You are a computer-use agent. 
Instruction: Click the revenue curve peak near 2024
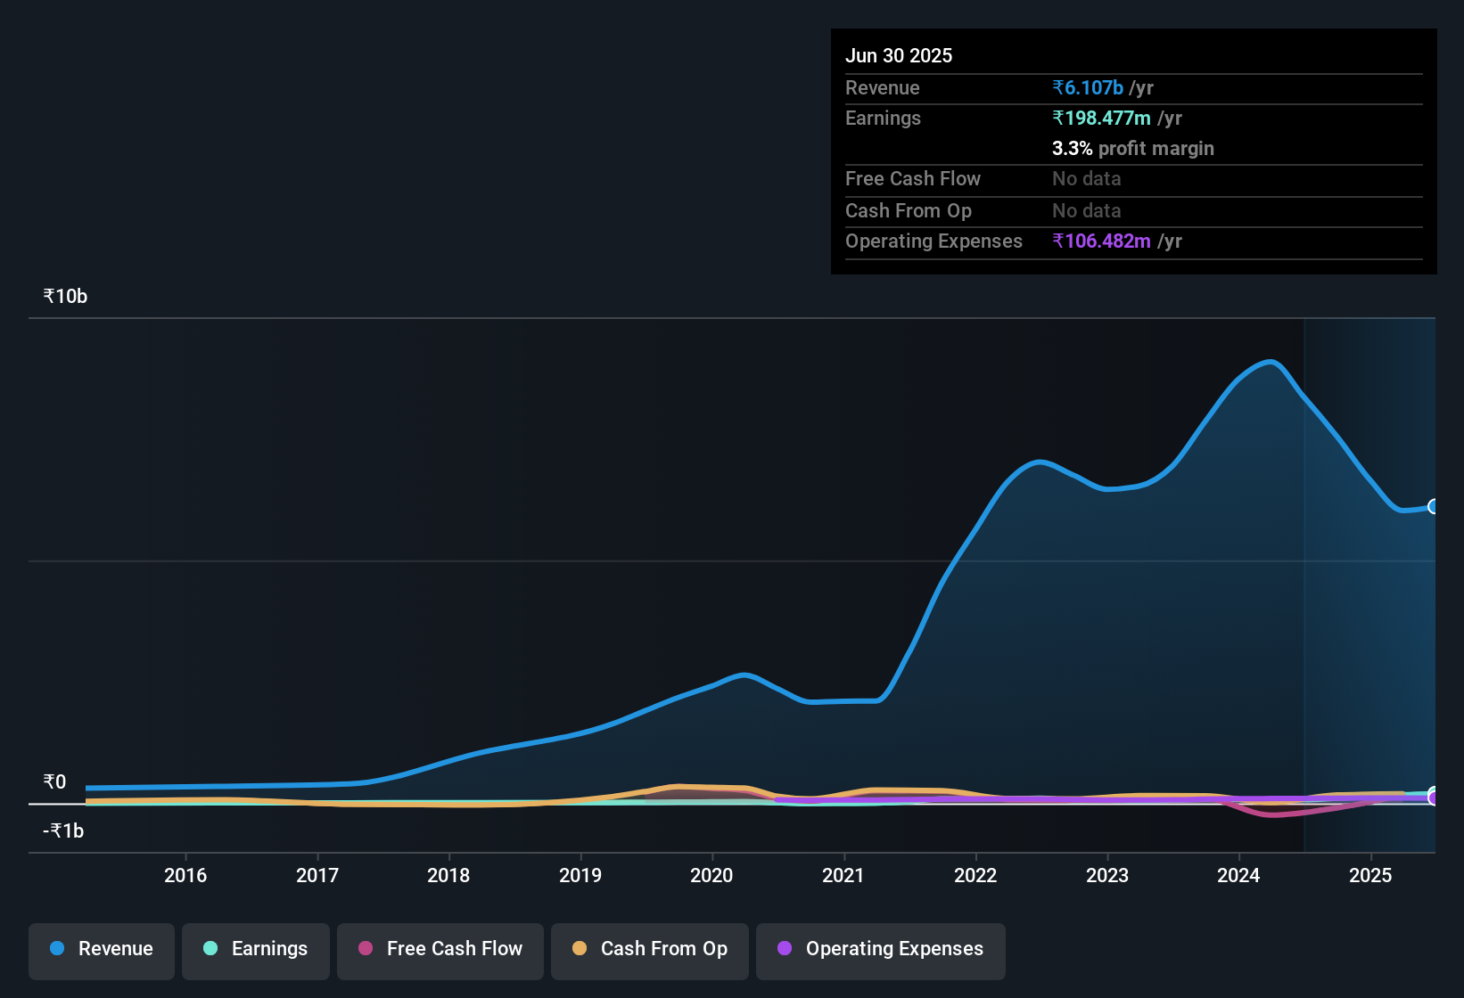coord(1271,362)
